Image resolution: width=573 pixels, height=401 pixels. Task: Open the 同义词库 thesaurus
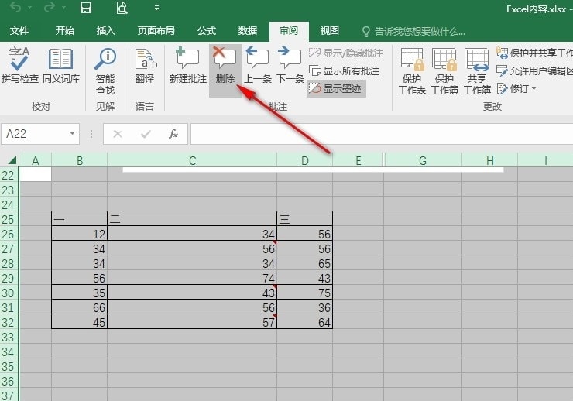[x=60, y=65]
